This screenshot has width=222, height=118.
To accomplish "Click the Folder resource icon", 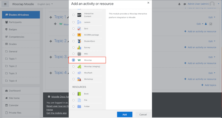I will pos(79,106).
